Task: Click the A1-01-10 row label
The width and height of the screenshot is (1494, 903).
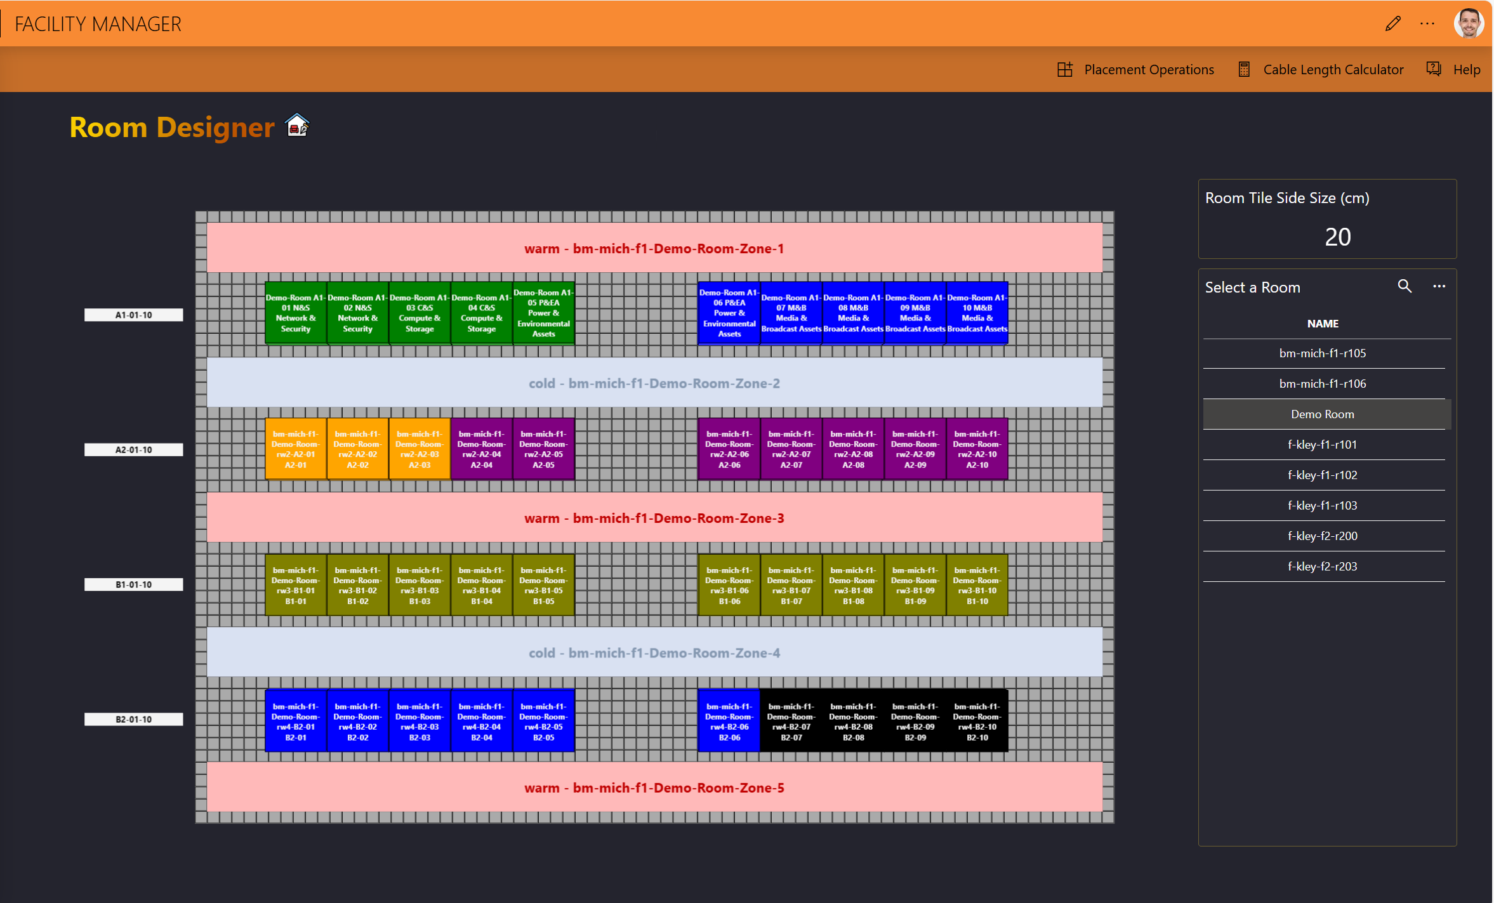Action: click(x=134, y=315)
